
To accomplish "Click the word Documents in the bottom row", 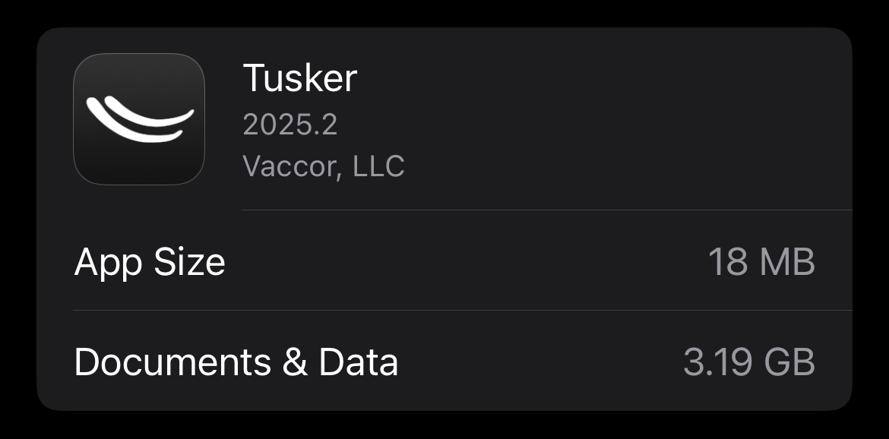I will click(172, 362).
